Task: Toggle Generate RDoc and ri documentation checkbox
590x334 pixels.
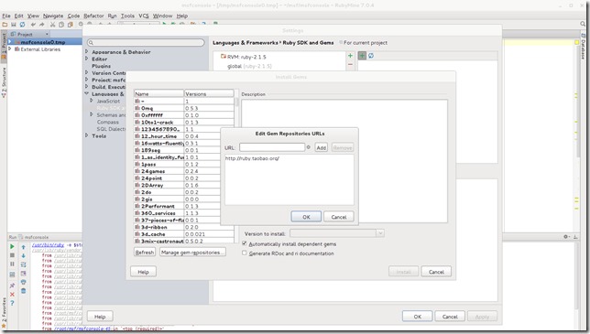Action: (245, 253)
